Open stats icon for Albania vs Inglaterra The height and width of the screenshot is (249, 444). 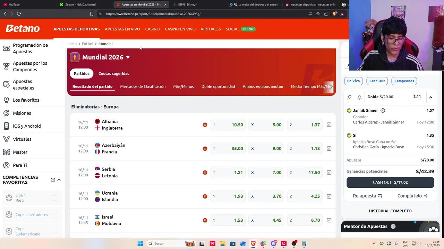[329, 125]
